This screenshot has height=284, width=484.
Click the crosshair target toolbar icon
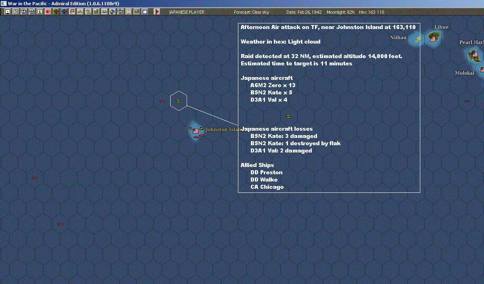120,12
